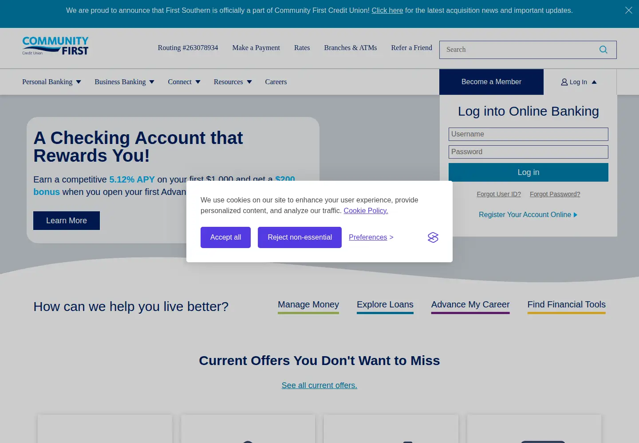The height and width of the screenshot is (443, 639).
Task: Follow the Click here acquisition news link
Action: pyautogui.click(x=387, y=10)
